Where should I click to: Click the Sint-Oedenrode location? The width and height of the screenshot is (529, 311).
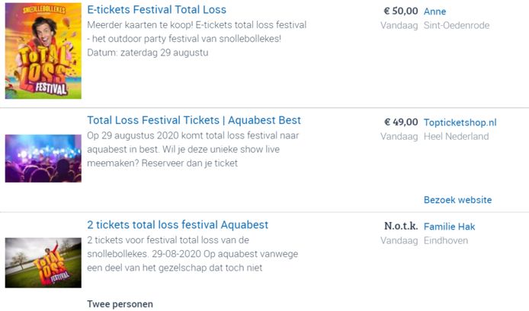[x=457, y=26]
